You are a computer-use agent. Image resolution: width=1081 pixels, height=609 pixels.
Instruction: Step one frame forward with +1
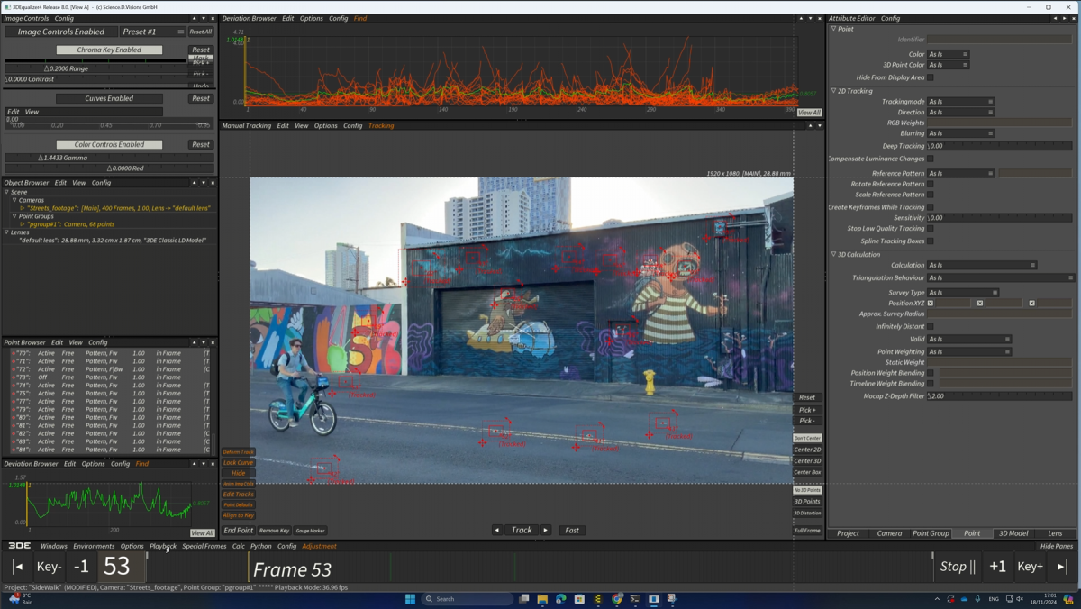click(x=997, y=567)
